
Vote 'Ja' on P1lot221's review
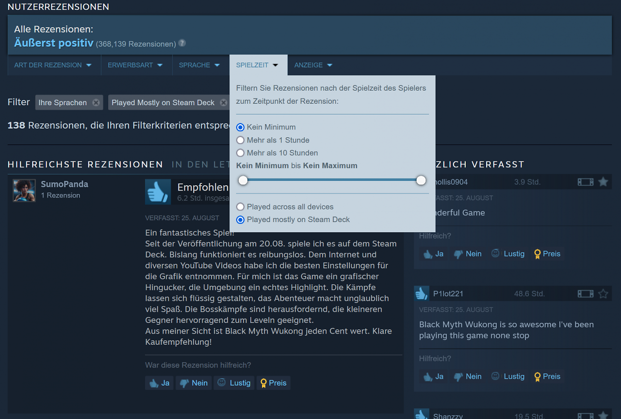433,376
